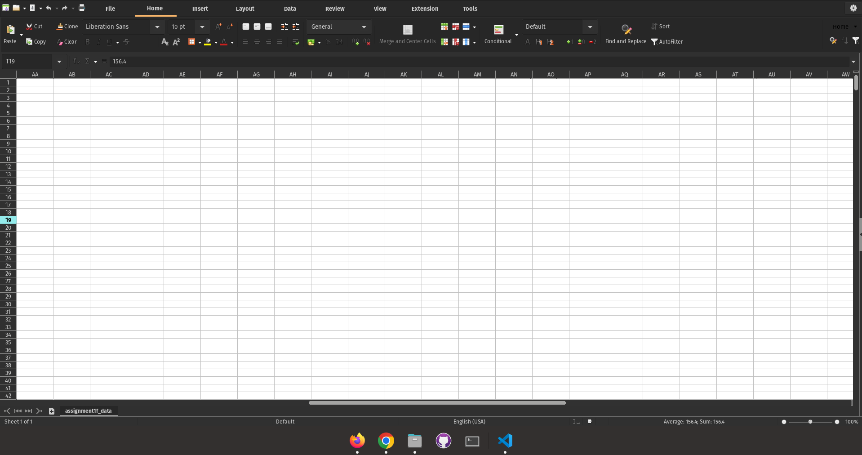Open the Default cell style dropdown
Viewport: 862px width, 455px height.
(x=590, y=27)
